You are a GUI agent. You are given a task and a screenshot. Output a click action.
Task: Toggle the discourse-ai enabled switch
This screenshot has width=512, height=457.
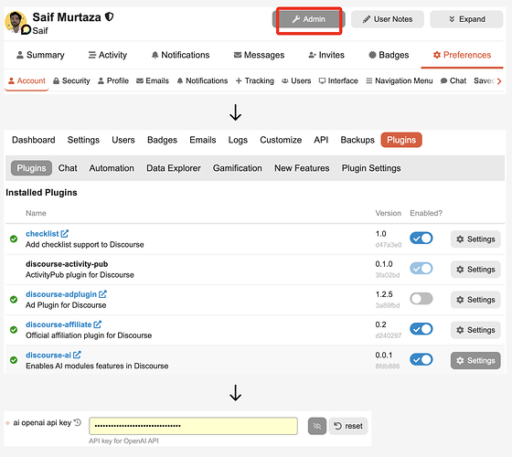pos(421,360)
